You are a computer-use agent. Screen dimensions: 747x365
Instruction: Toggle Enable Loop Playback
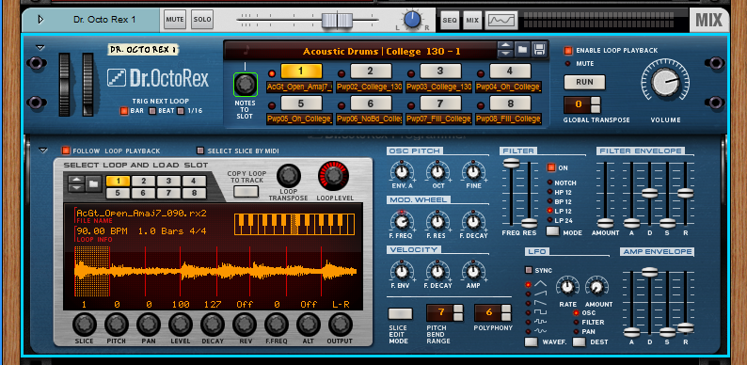click(x=568, y=51)
